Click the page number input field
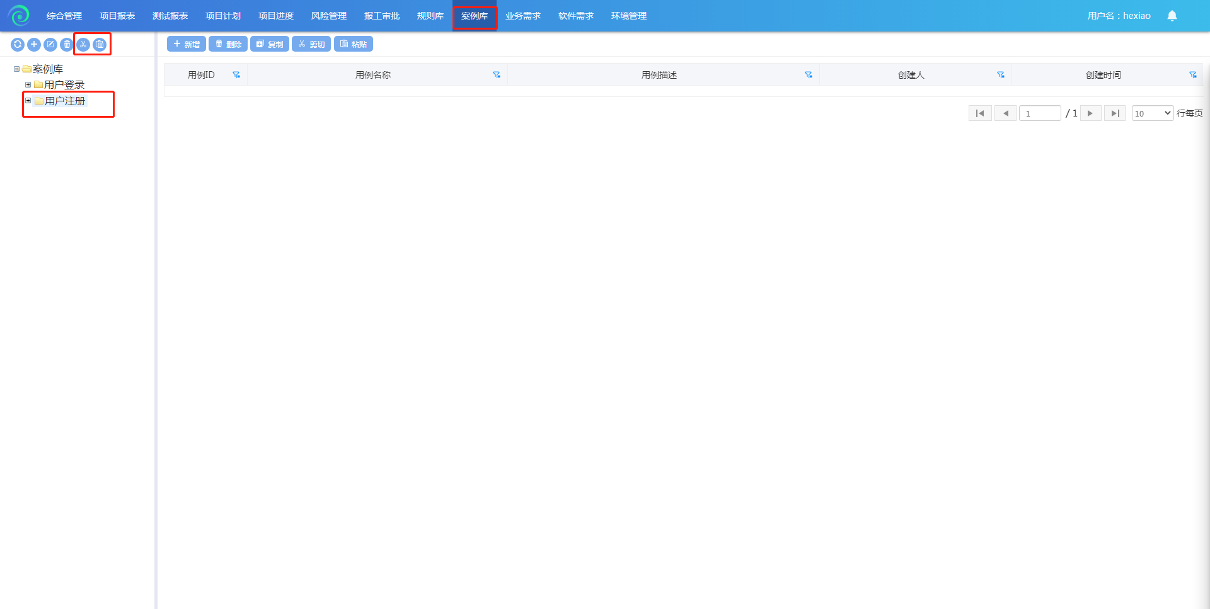This screenshot has width=1210, height=609. (1039, 113)
